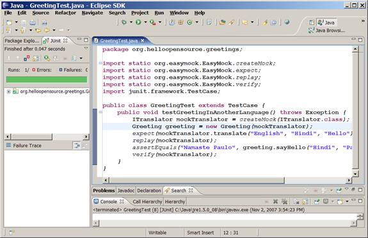Click the Open Perspective icon
Image resolution: width=368 pixels, height=238 pixels.
(x=312, y=22)
